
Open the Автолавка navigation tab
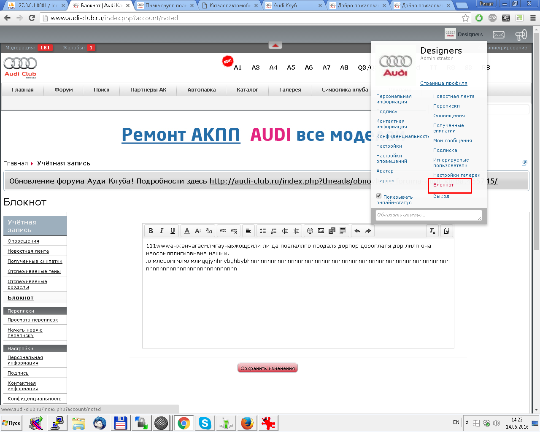[202, 89]
